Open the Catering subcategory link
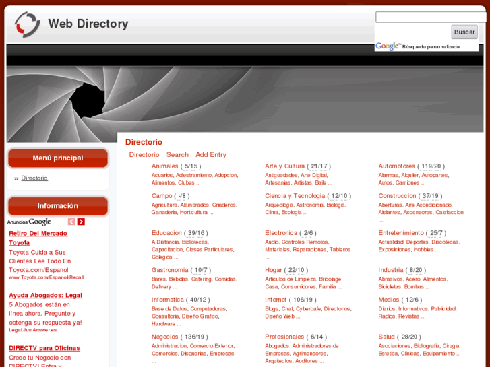Screen dimensions: 490x367 point(202,279)
